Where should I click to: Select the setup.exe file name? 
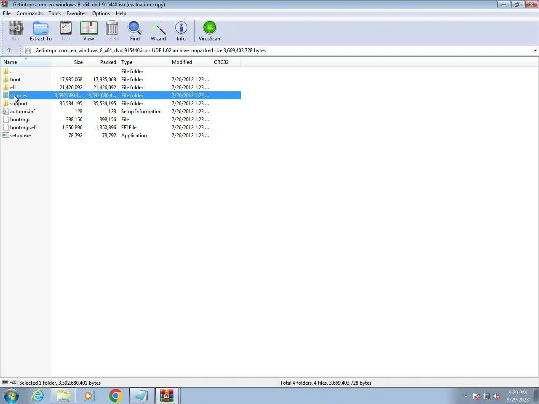coord(20,136)
